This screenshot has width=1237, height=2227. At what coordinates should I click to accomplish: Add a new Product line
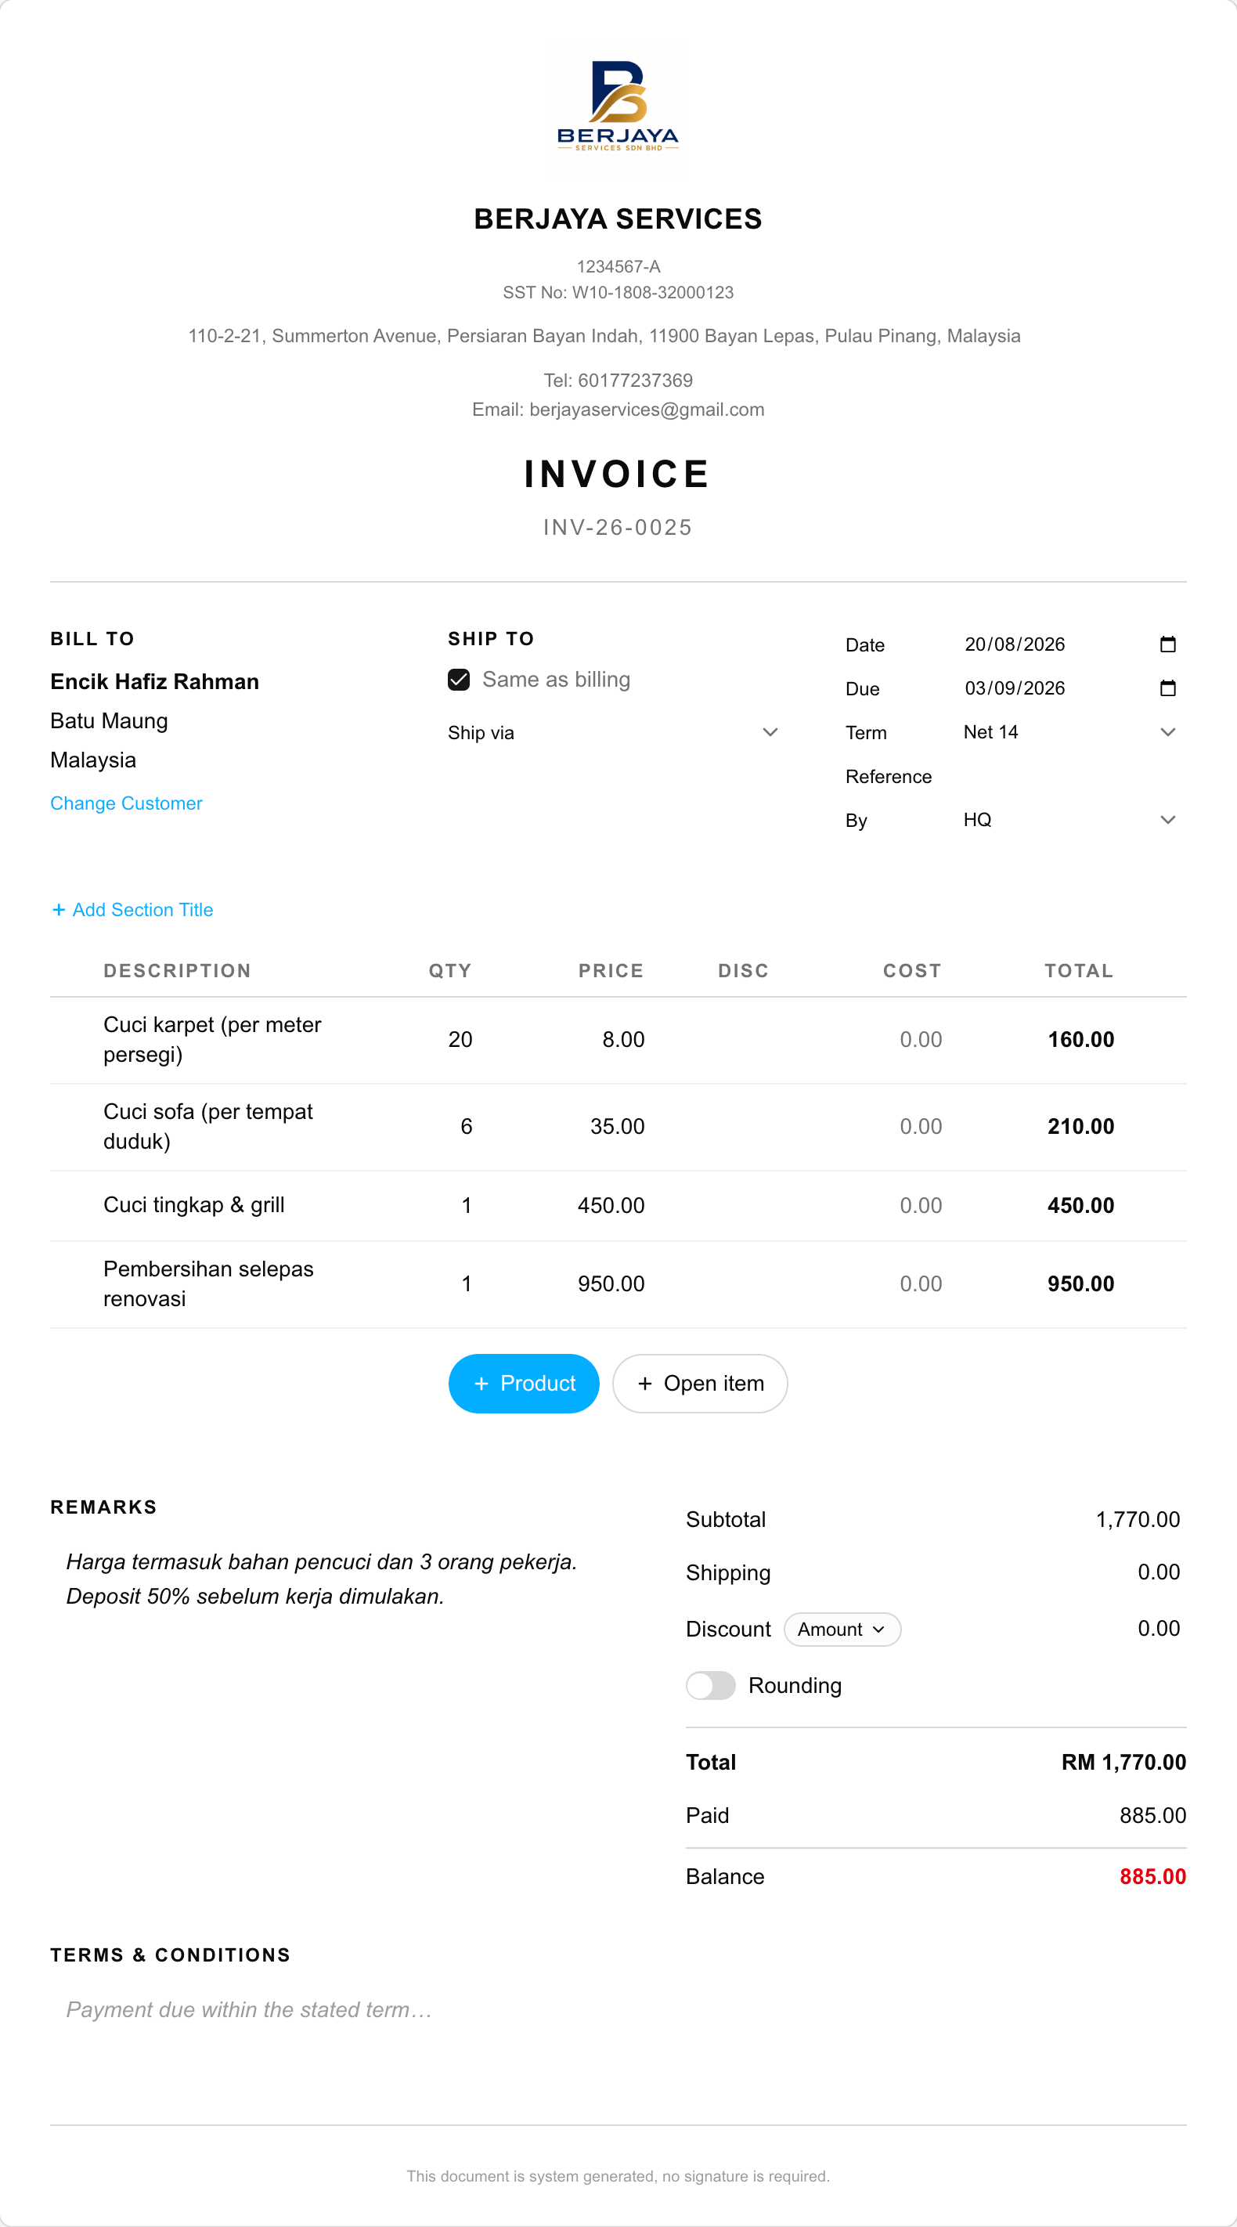524,1383
